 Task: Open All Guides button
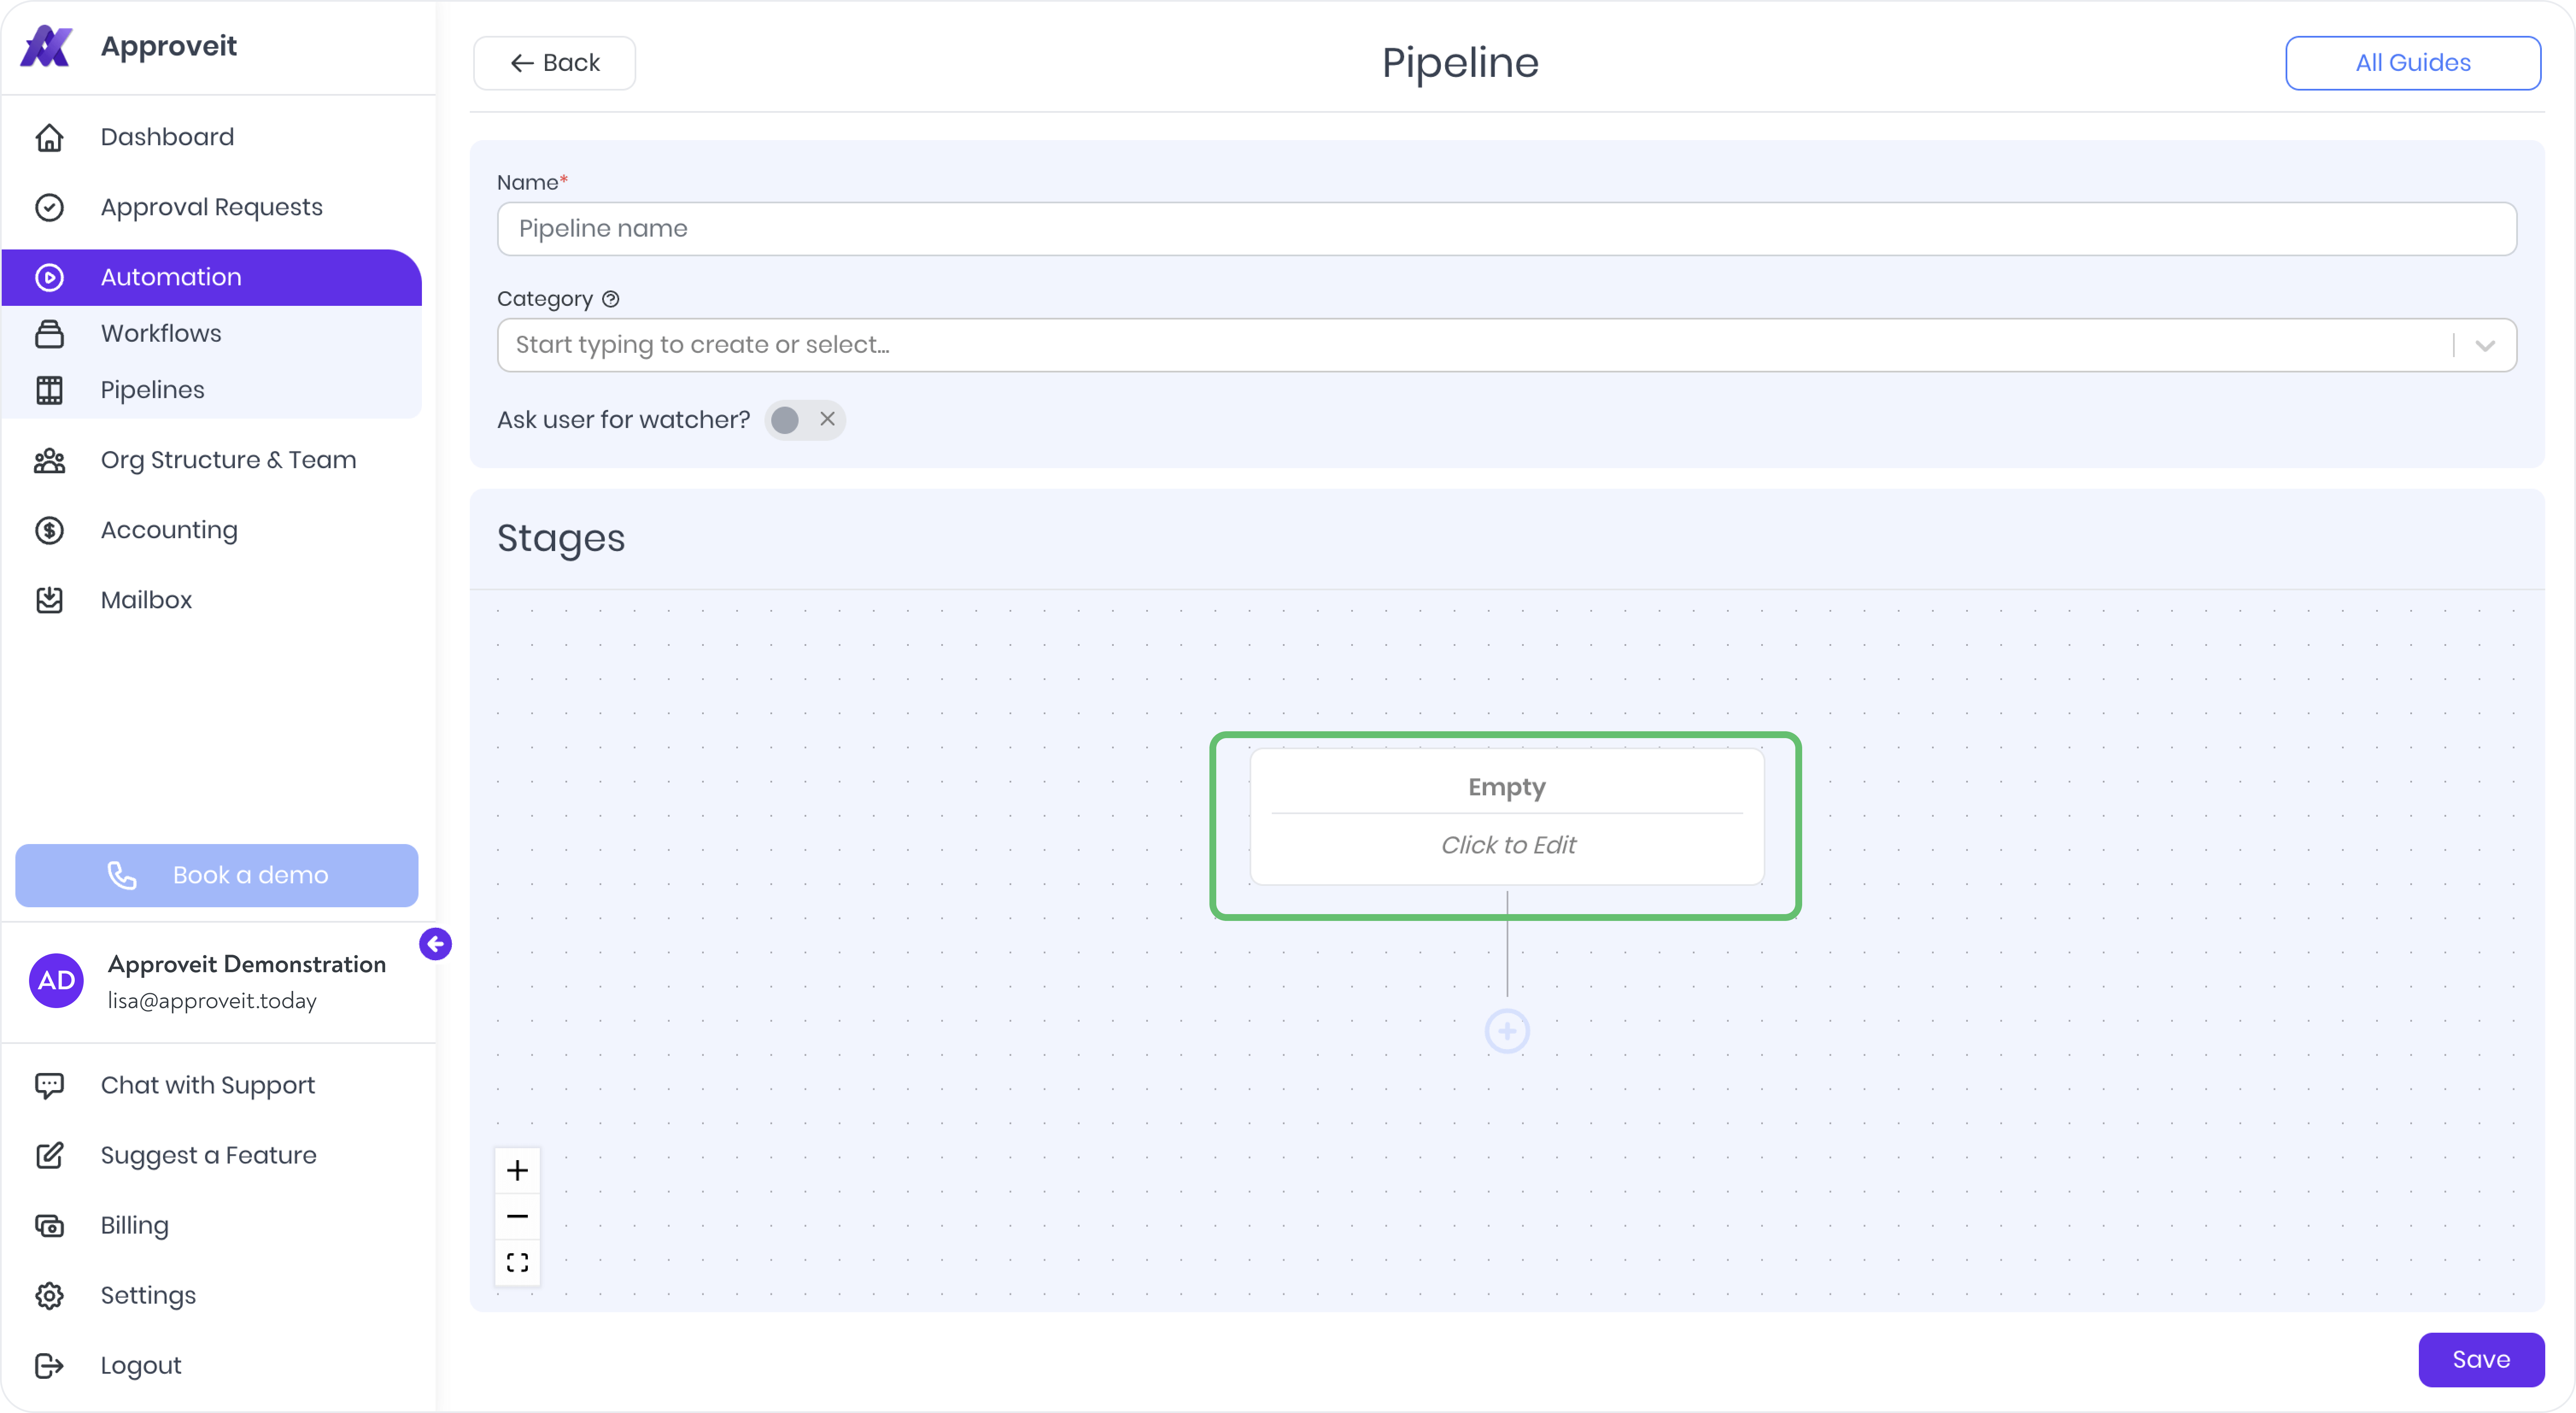pyautogui.click(x=2412, y=63)
